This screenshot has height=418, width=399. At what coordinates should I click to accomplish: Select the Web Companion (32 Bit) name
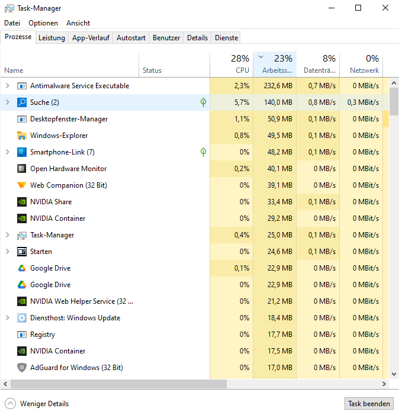pyautogui.click(x=69, y=185)
